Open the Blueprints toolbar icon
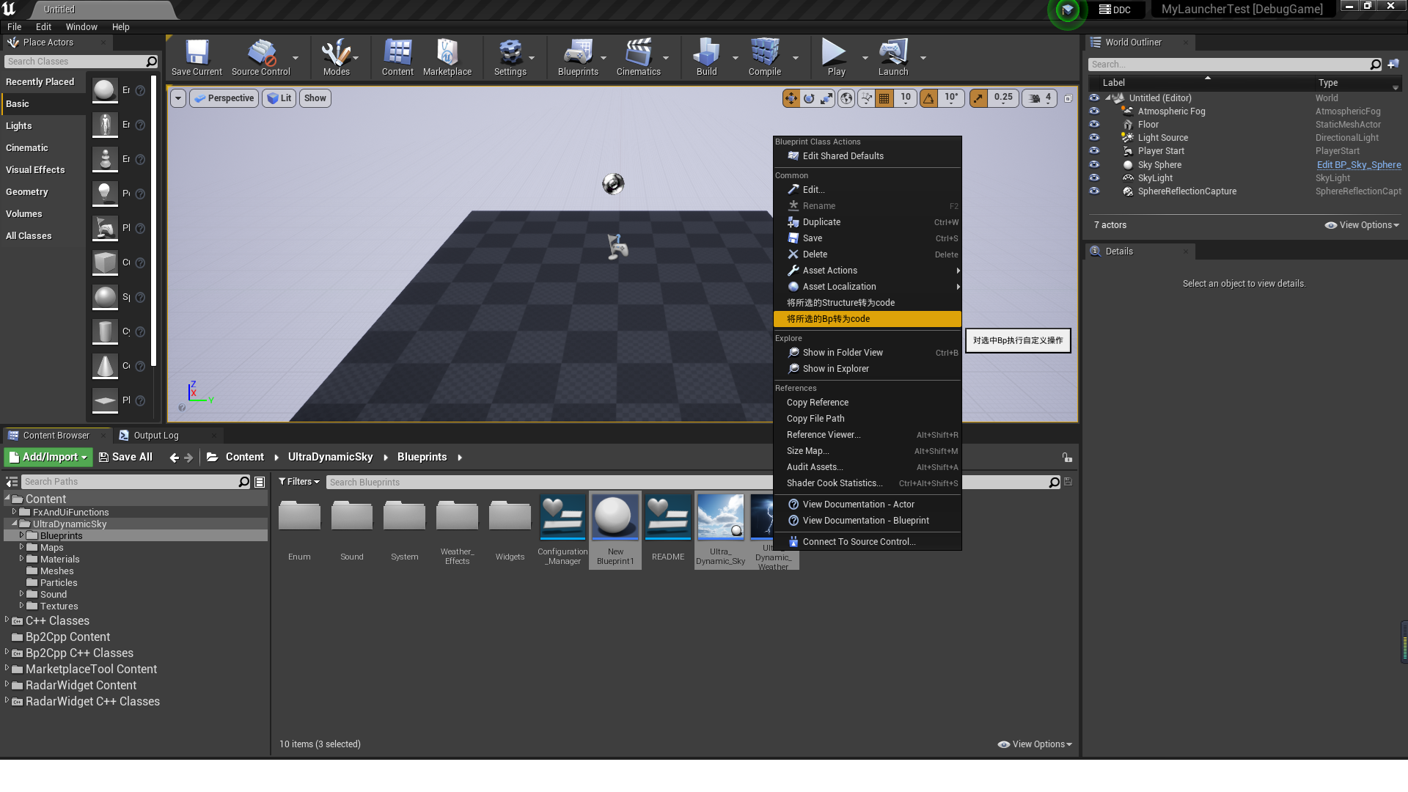 coord(578,57)
